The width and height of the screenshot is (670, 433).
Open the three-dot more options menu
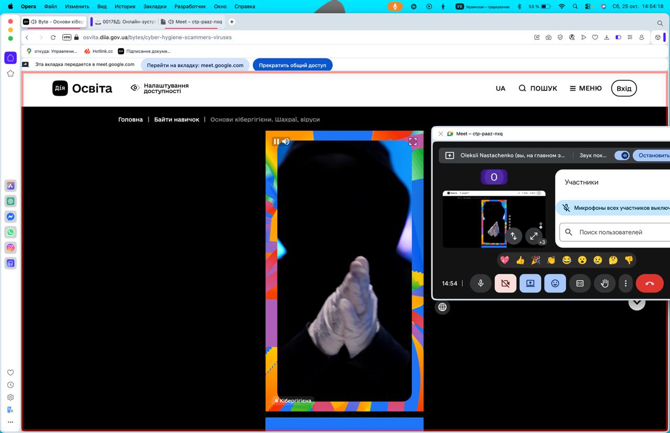(626, 283)
